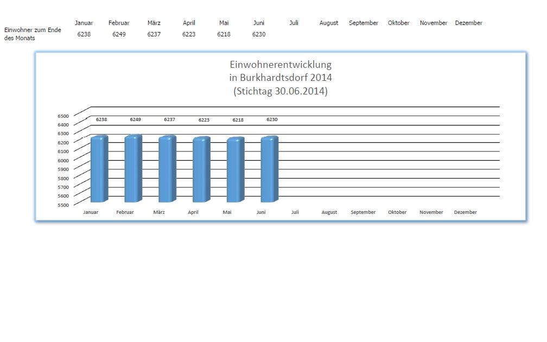Select the 6000 value on the y-axis

[63, 160]
